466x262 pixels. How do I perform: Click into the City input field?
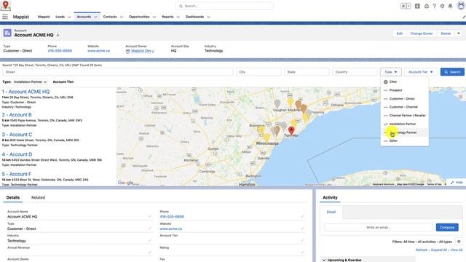(x=258, y=72)
